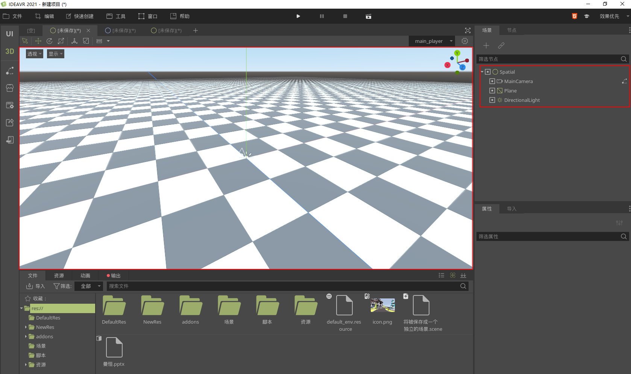The height and width of the screenshot is (374, 631).
Task: Open the 编辑 menu
Action: point(44,16)
